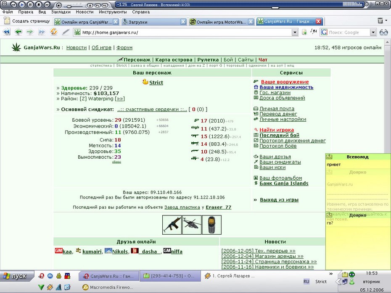Open the Ваше вооружение link
The width and height of the screenshot is (391, 293).
point(285,82)
